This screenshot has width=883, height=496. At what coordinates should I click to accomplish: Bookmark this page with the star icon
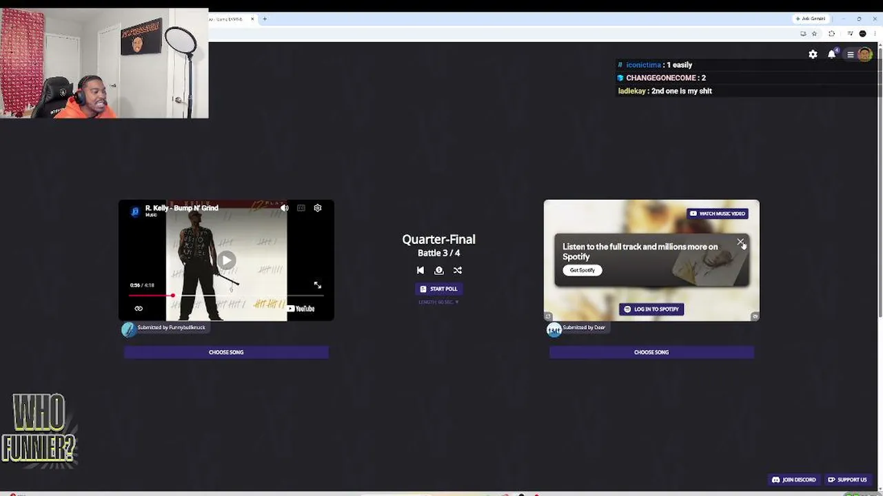tap(814, 33)
